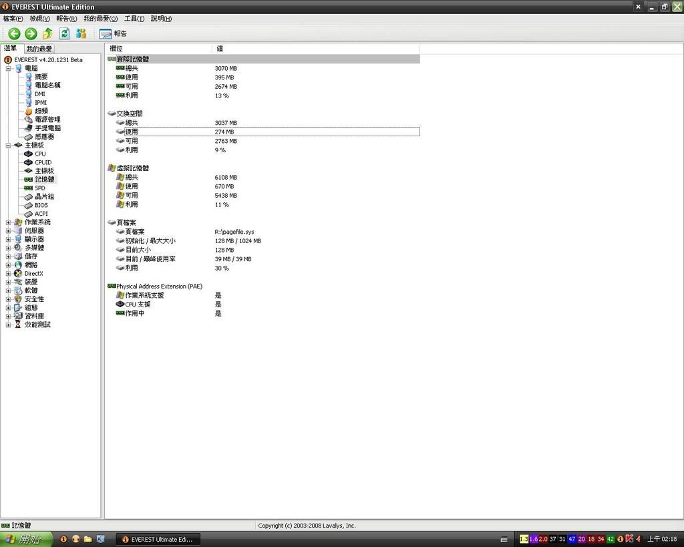Expand the DirectX tree node
684x547 pixels.
(8, 274)
